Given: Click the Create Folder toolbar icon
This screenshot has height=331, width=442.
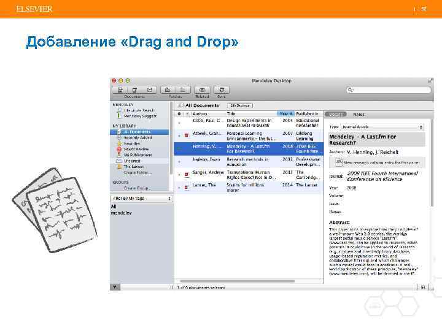Looking at the screenshot, I should pyautogui.click(x=168, y=89).
